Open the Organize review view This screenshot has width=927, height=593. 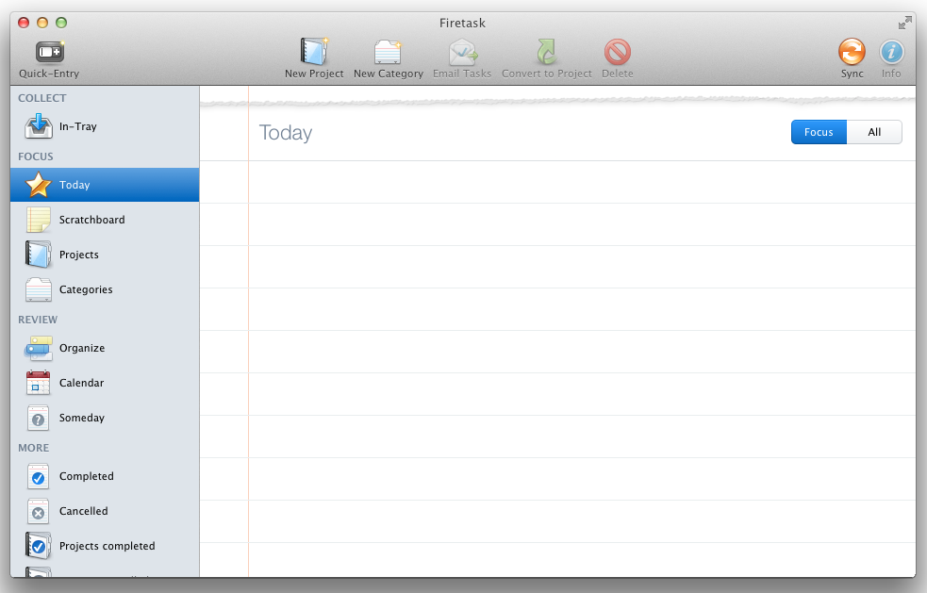81,348
